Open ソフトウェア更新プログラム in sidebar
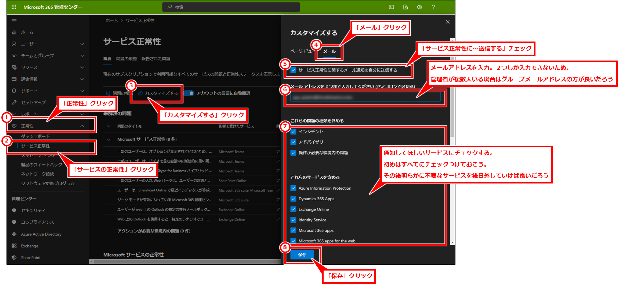 [x=48, y=183]
